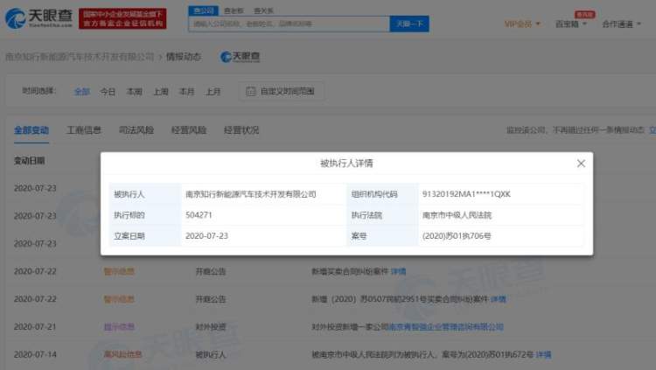Click the 情报动态 breadcrumb text

pos(184,57)
